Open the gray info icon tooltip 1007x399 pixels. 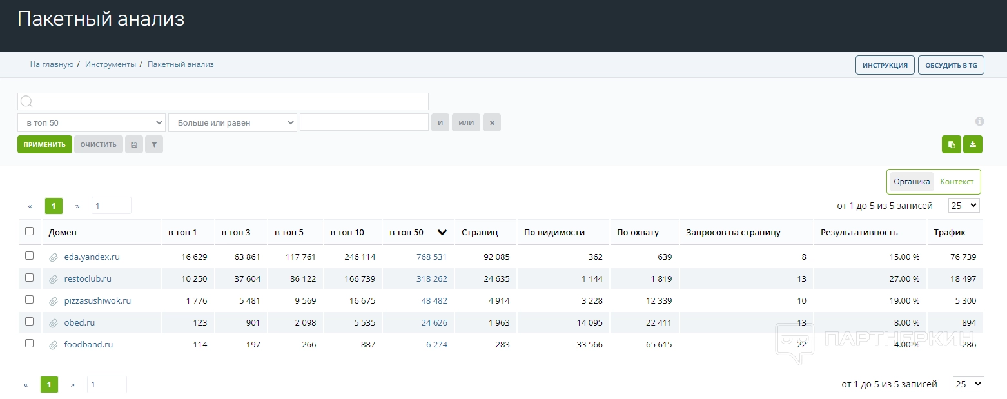tap(979, 121)
